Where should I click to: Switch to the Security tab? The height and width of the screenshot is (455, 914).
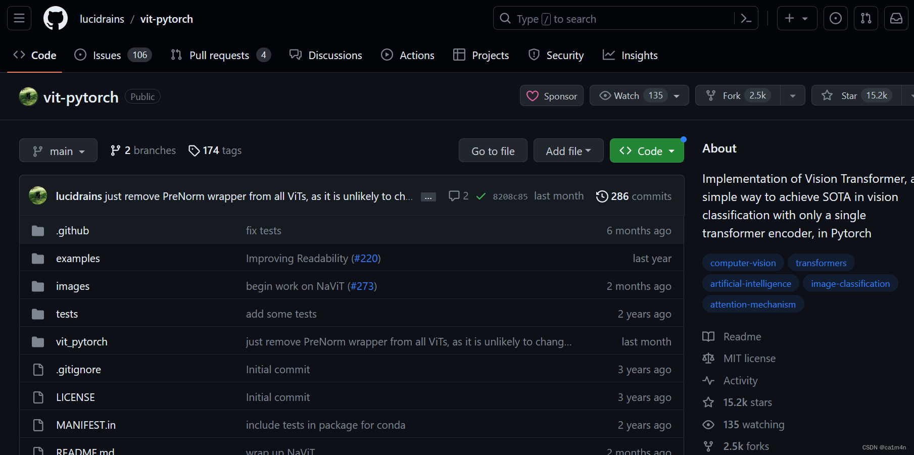pos(556,55)
